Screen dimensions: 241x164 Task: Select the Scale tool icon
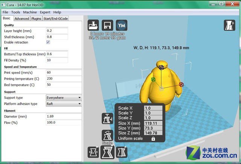click(x=107, y=152)
